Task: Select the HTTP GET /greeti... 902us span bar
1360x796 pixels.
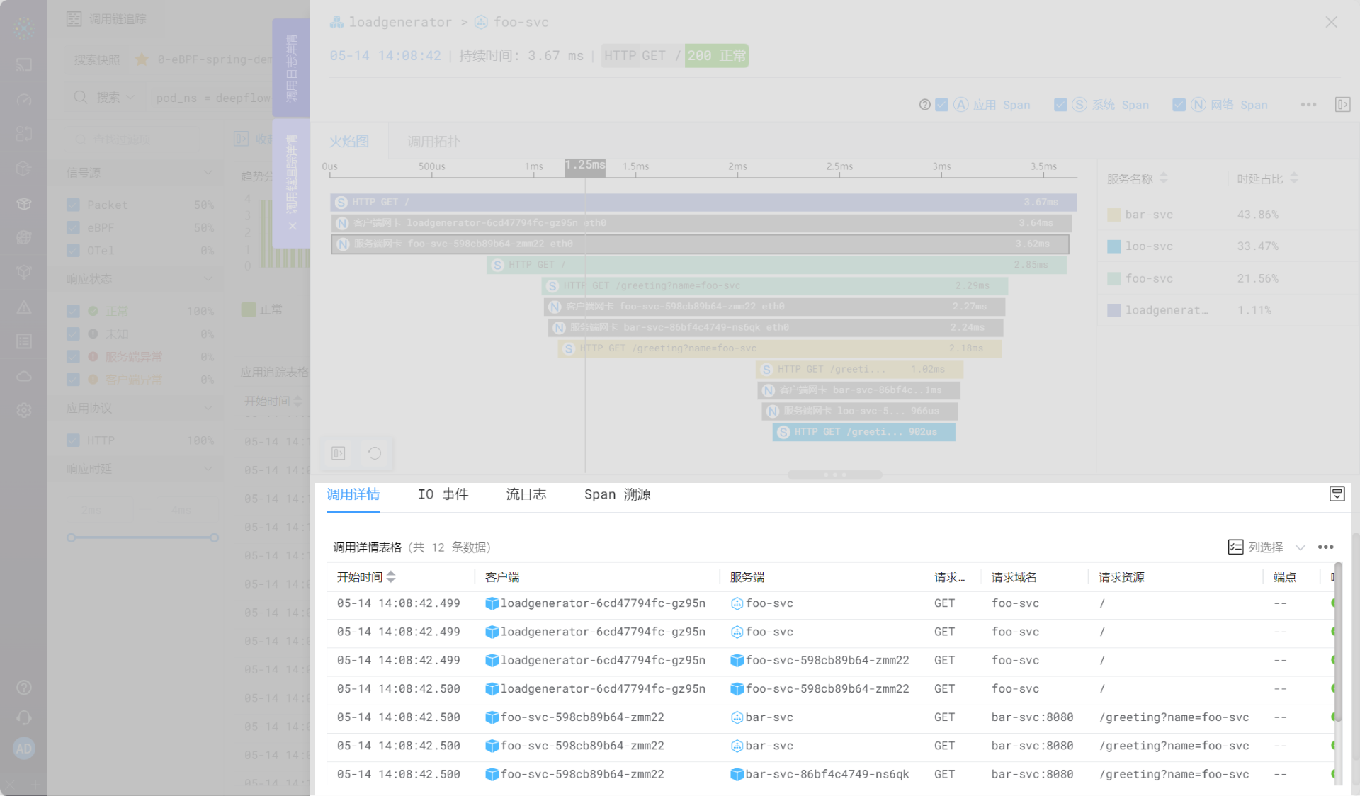Action: [x=863, y=432]
